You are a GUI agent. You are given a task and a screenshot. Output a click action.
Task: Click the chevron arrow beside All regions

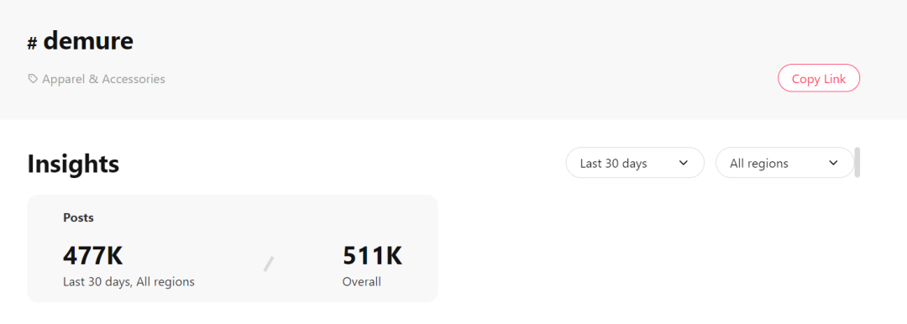[x=833, y=163]
